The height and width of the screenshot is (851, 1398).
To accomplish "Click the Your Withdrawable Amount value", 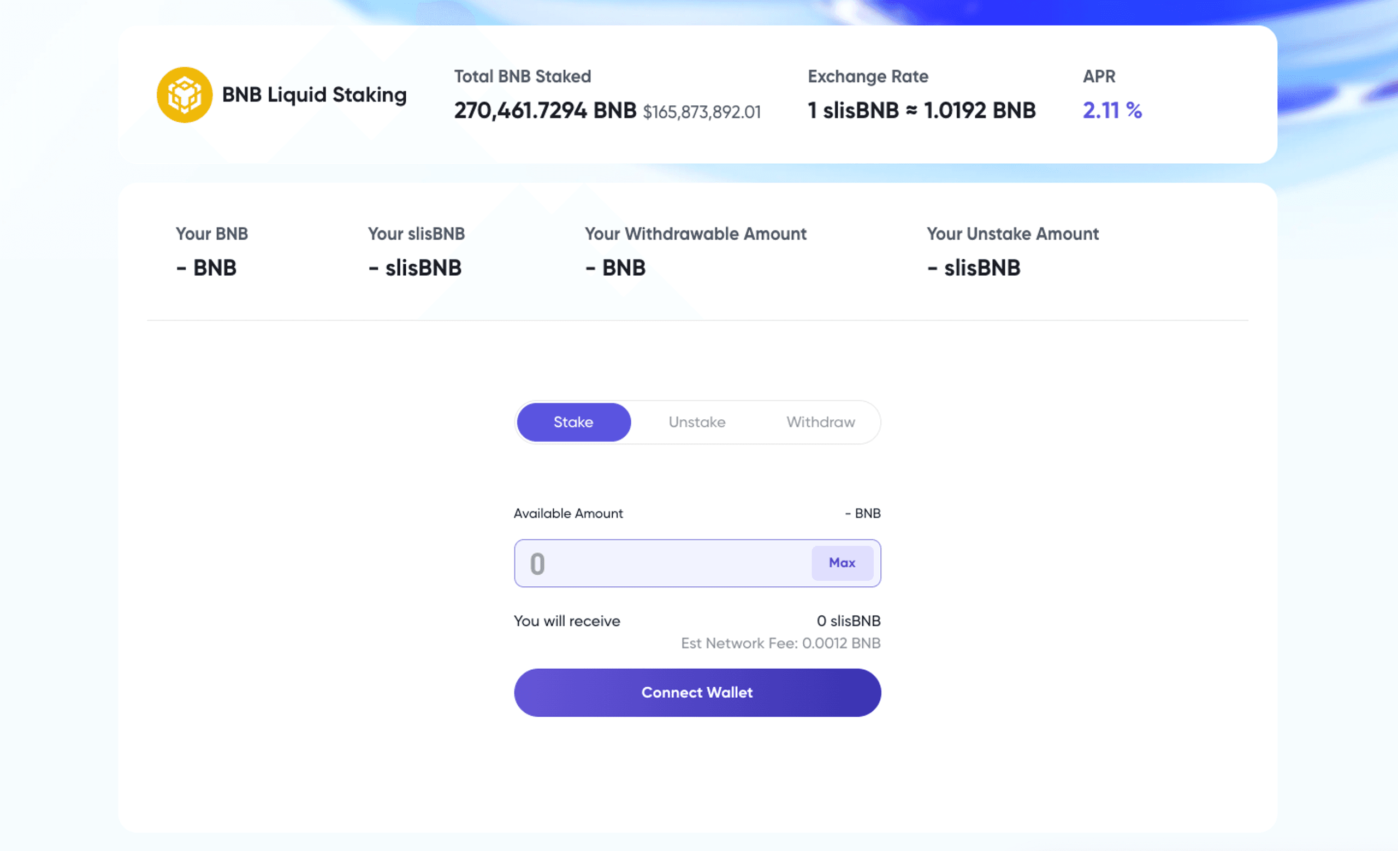I will tap(615, 267).
